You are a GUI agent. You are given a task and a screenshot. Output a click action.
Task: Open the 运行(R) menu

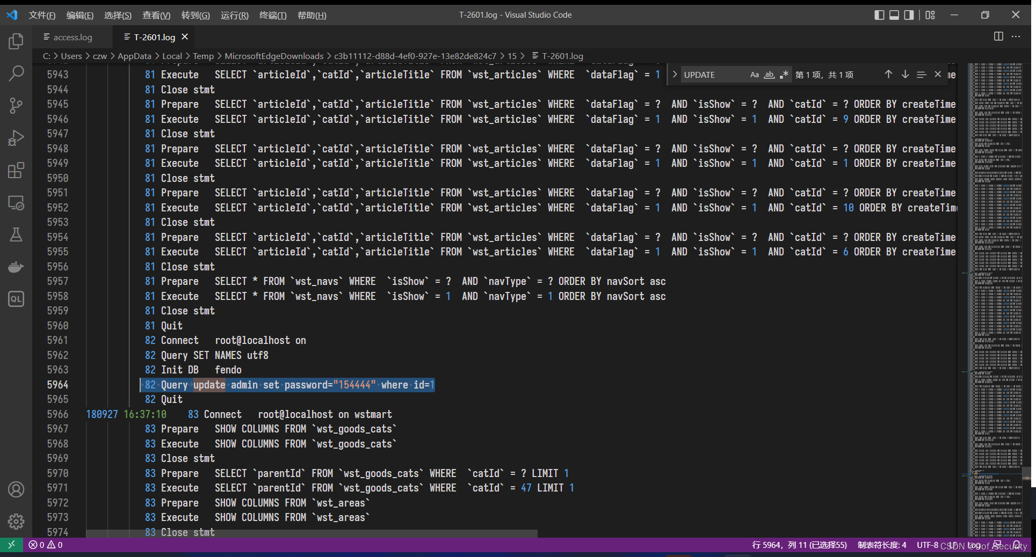[x=235, y=15]
